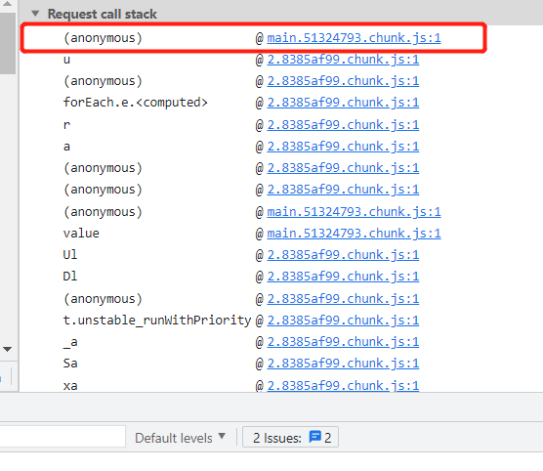Screen dimensions: 543x471
Task: Open the chunk link for function u
Action: [343, 60]
